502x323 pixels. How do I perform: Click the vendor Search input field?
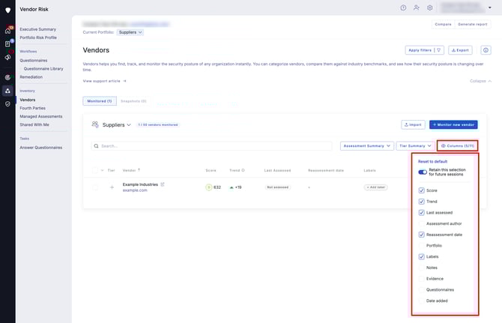(210, 146)
